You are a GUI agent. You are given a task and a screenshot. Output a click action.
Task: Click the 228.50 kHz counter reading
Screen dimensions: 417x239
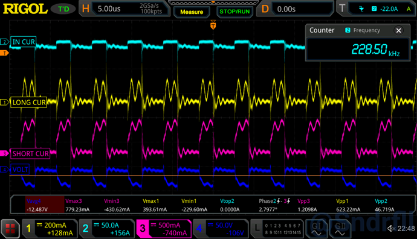tap(375, 49)
